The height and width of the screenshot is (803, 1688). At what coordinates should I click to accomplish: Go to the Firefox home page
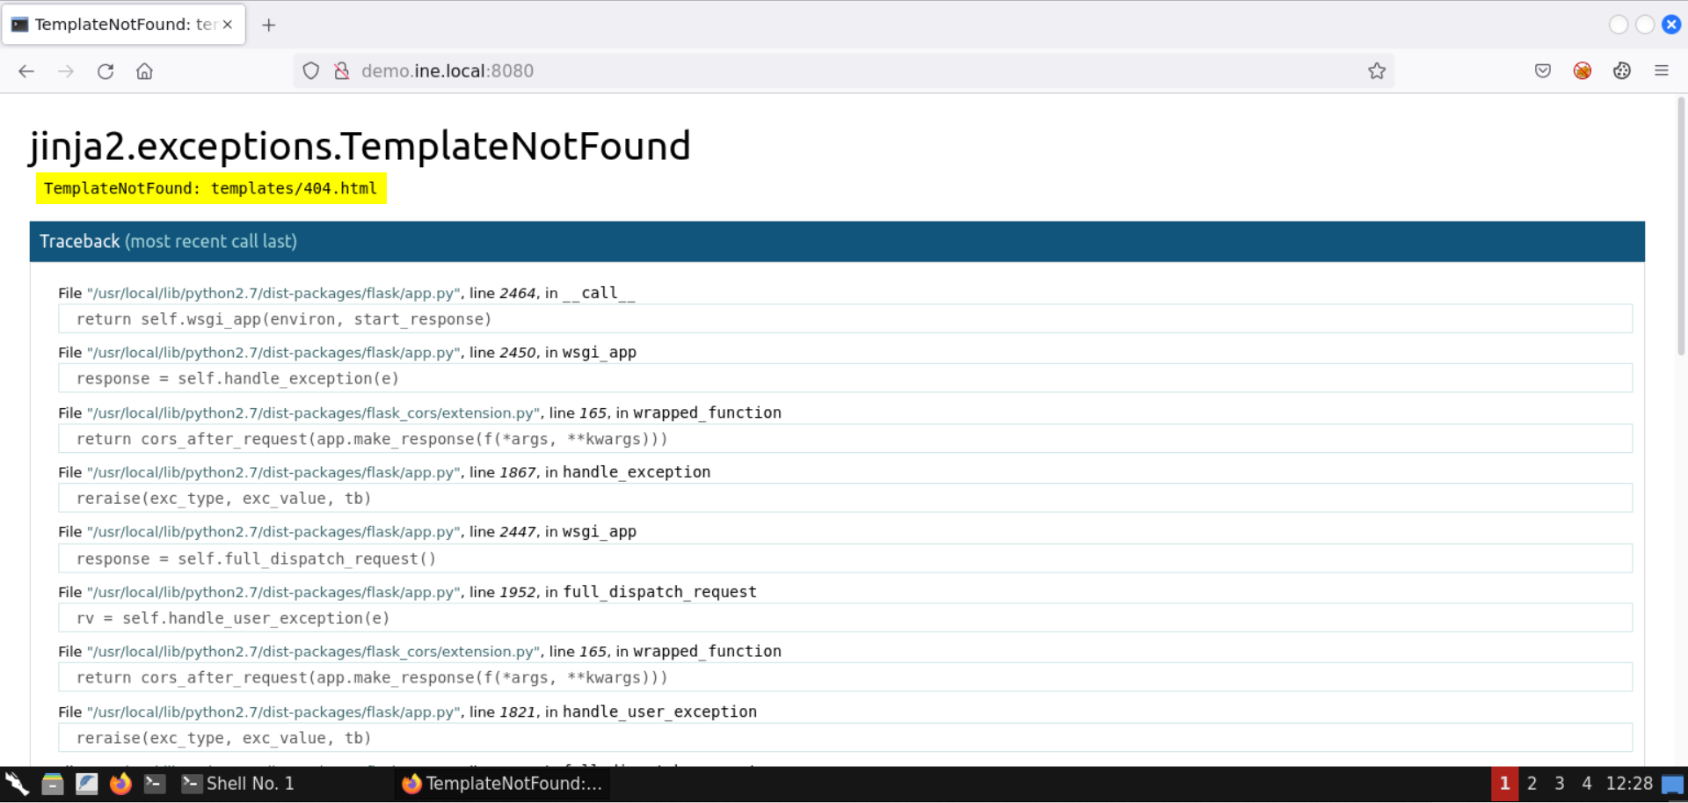144,71
